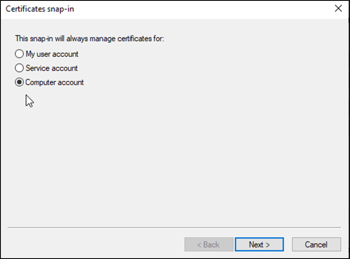This screenshot has width=350, height=259.
Task: Click the Next > button
Action: 259,245
